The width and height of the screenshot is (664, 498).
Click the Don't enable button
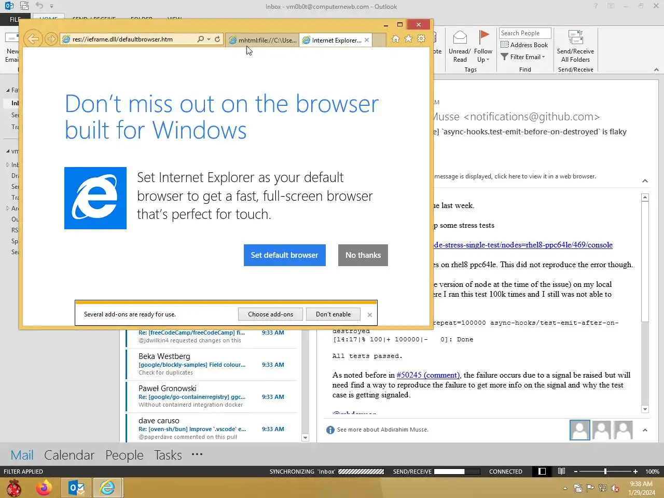pyautogui.click(x=333, y=314)
